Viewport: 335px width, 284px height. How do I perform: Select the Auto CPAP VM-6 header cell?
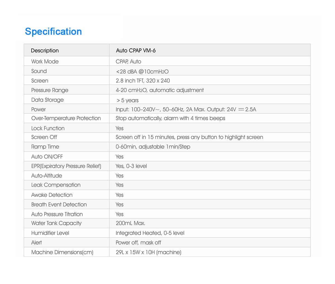pyautogui.click(x=136, y=51)
